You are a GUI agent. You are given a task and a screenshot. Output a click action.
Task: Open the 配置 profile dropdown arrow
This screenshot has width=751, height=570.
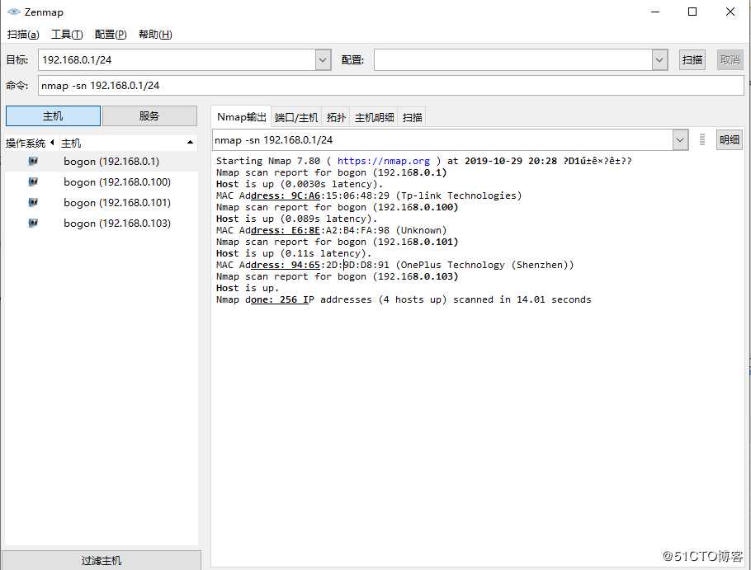pos(659,60)
